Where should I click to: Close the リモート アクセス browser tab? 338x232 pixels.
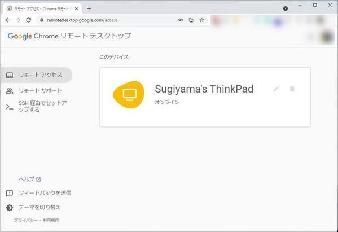(76, 8)
